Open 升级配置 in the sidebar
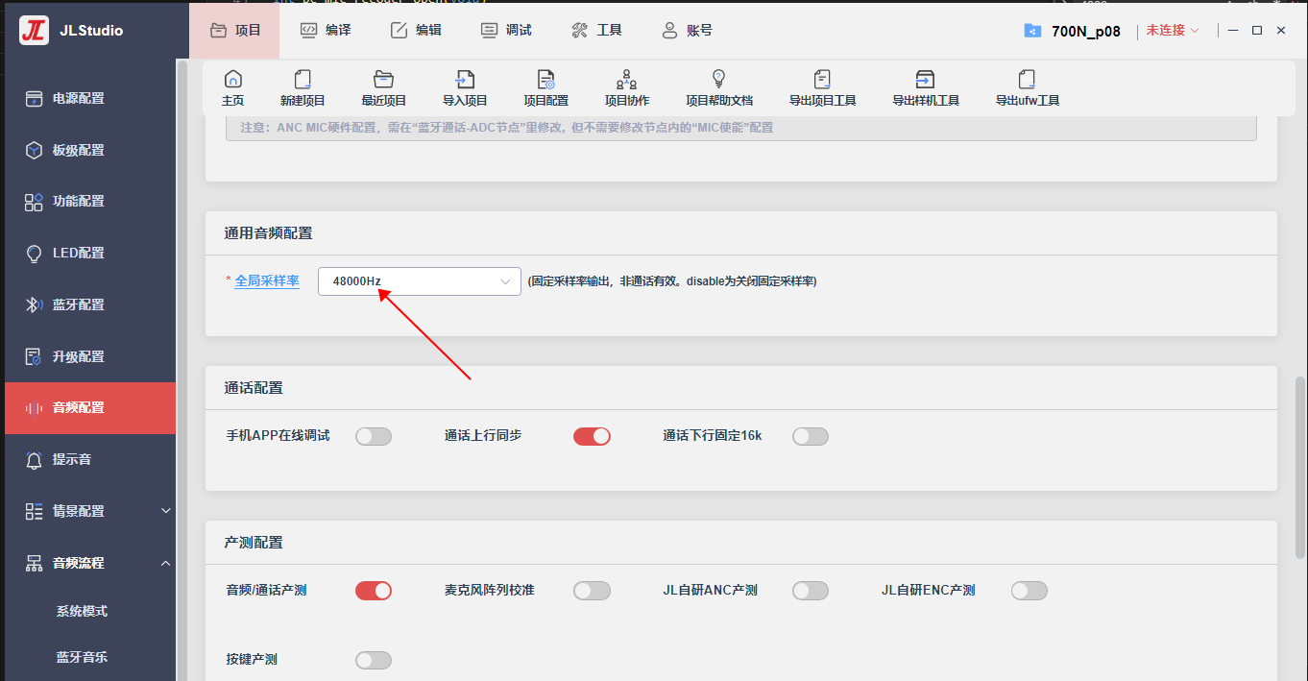This screenshot has height=681, width=1308. tap(88, 357)
